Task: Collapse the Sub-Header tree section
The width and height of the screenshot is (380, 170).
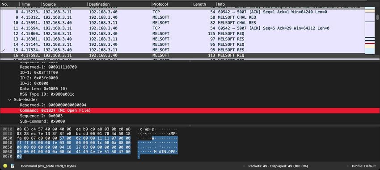Action: tap(10, 100)
